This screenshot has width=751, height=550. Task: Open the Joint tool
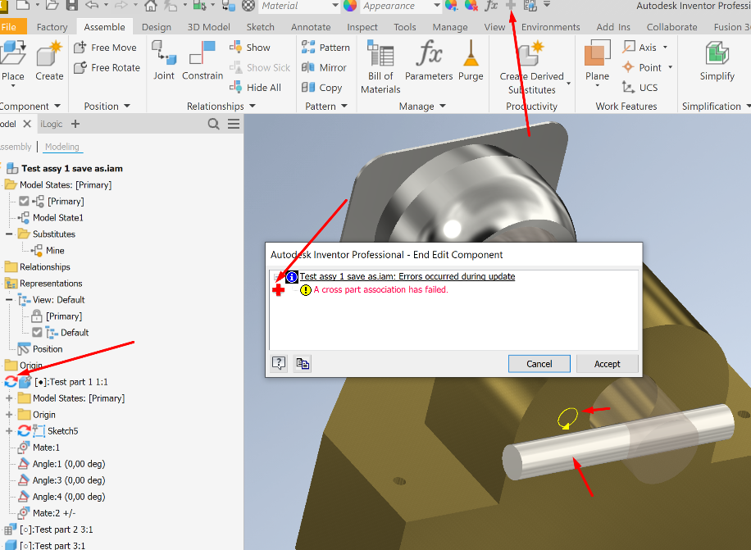pos(164,61)
